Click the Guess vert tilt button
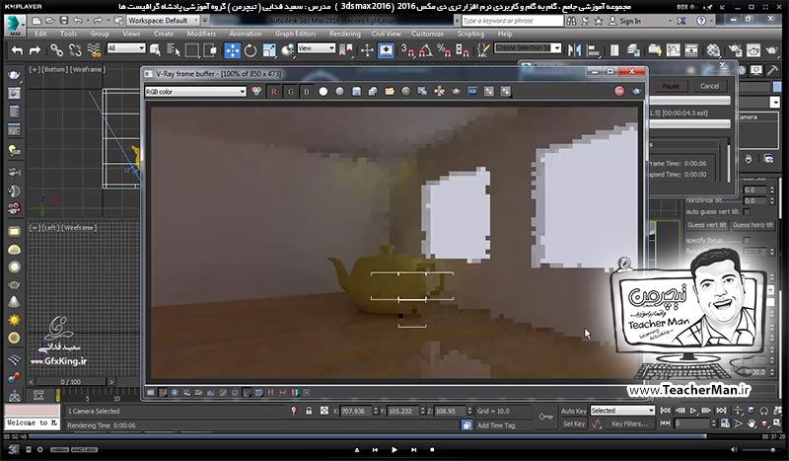 707,225
